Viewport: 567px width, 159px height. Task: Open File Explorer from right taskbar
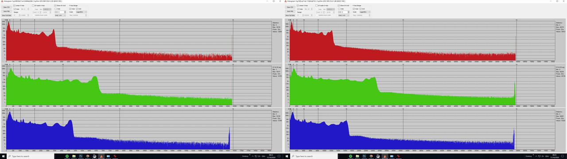[357, 156]
